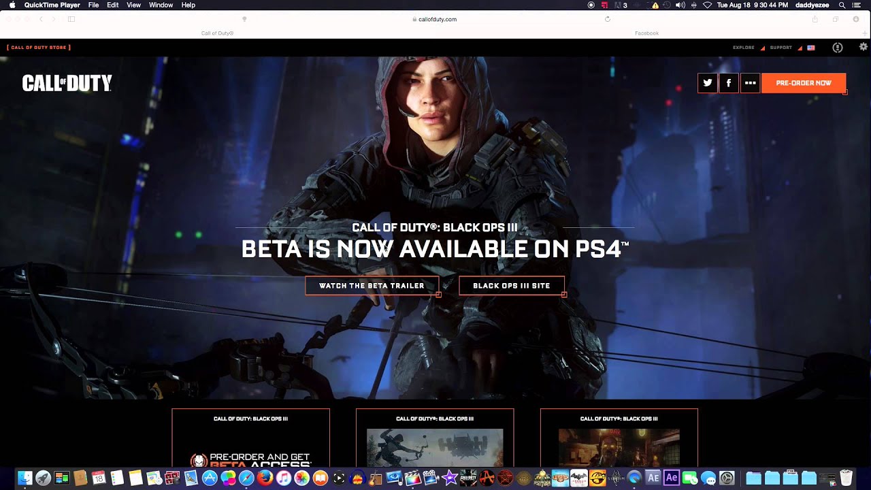Open the Twitter share icon
The width and height of the screenshot is (871, 490).
(708, 83)
